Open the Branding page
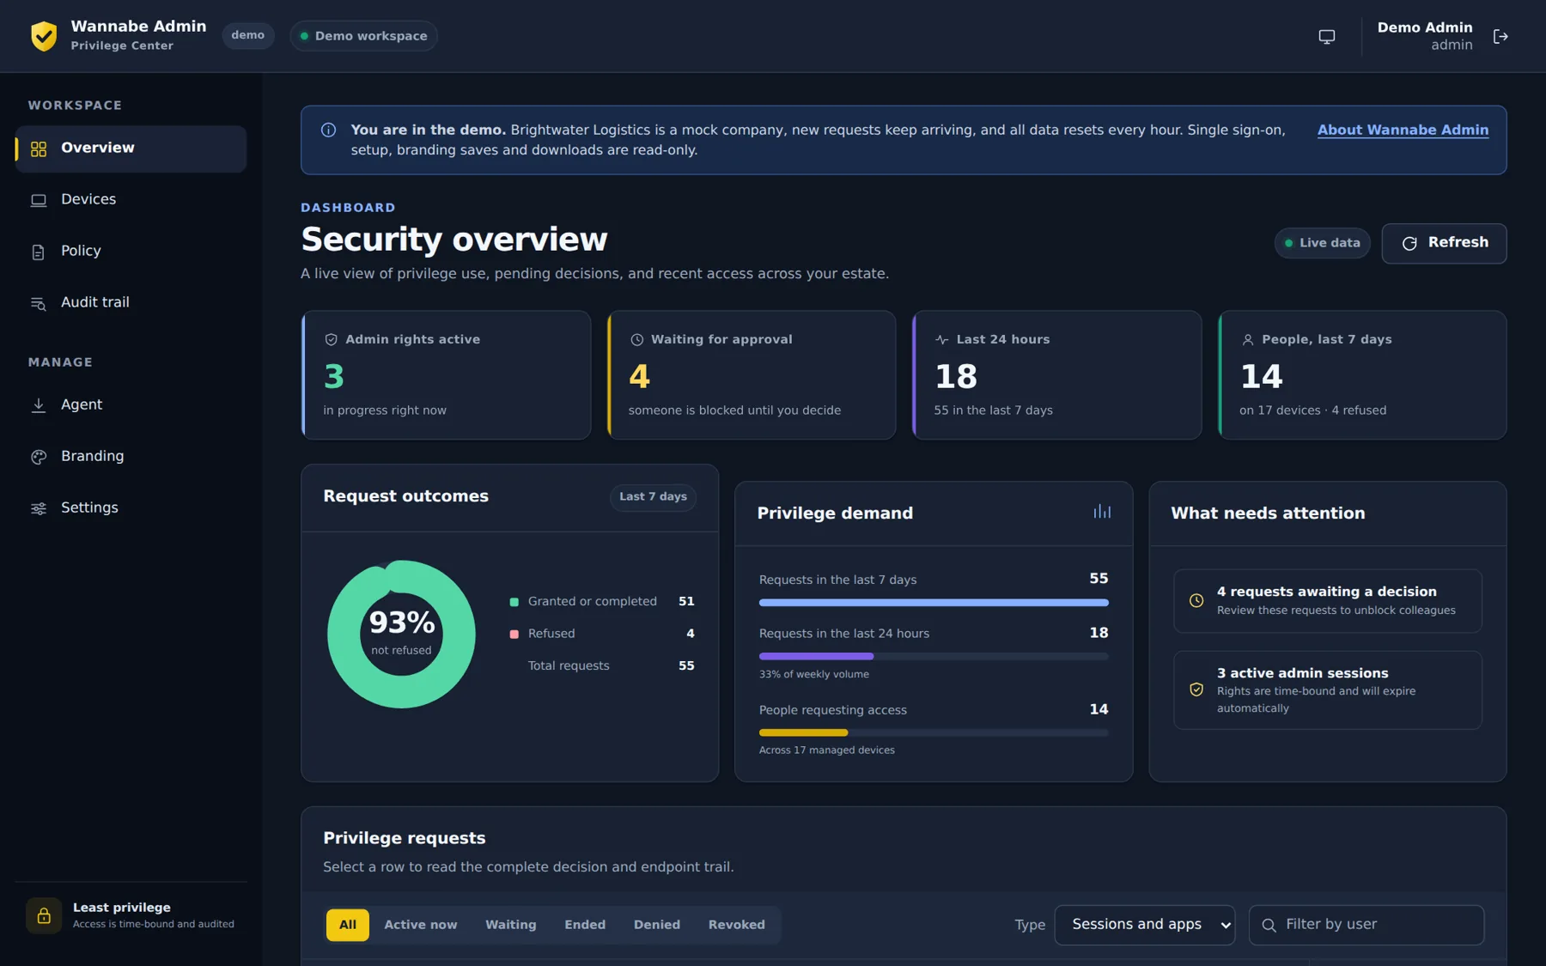This screenshot has height=966, width=1546. [x=131, y=456]
